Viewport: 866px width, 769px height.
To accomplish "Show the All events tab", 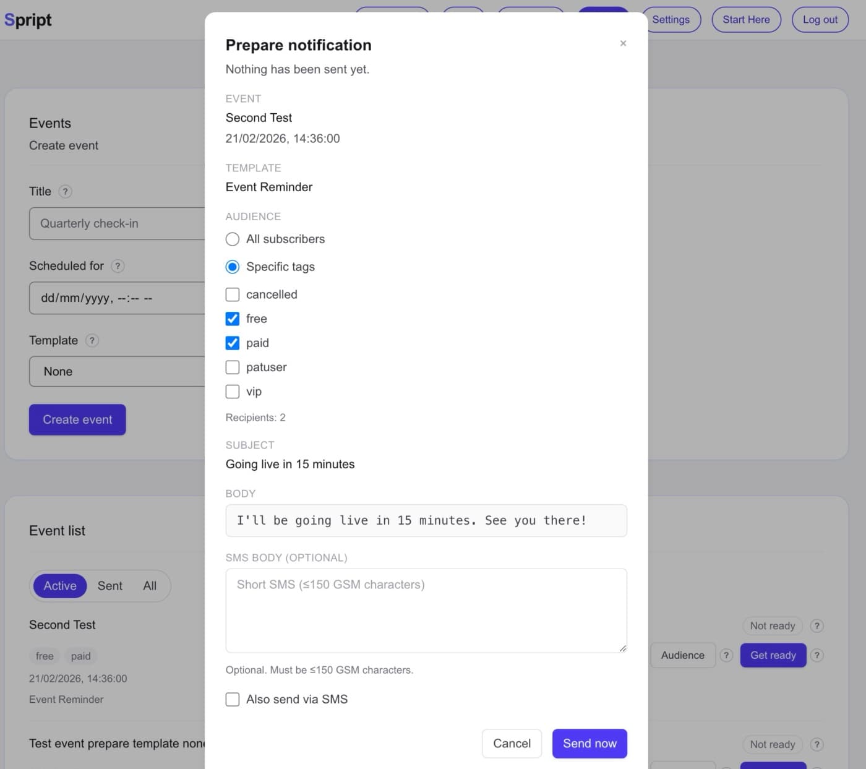I will pyautogui.click(x=150, y=586).
